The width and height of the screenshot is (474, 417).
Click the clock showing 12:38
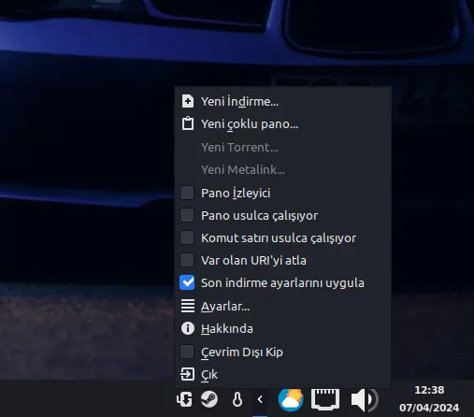429,390
